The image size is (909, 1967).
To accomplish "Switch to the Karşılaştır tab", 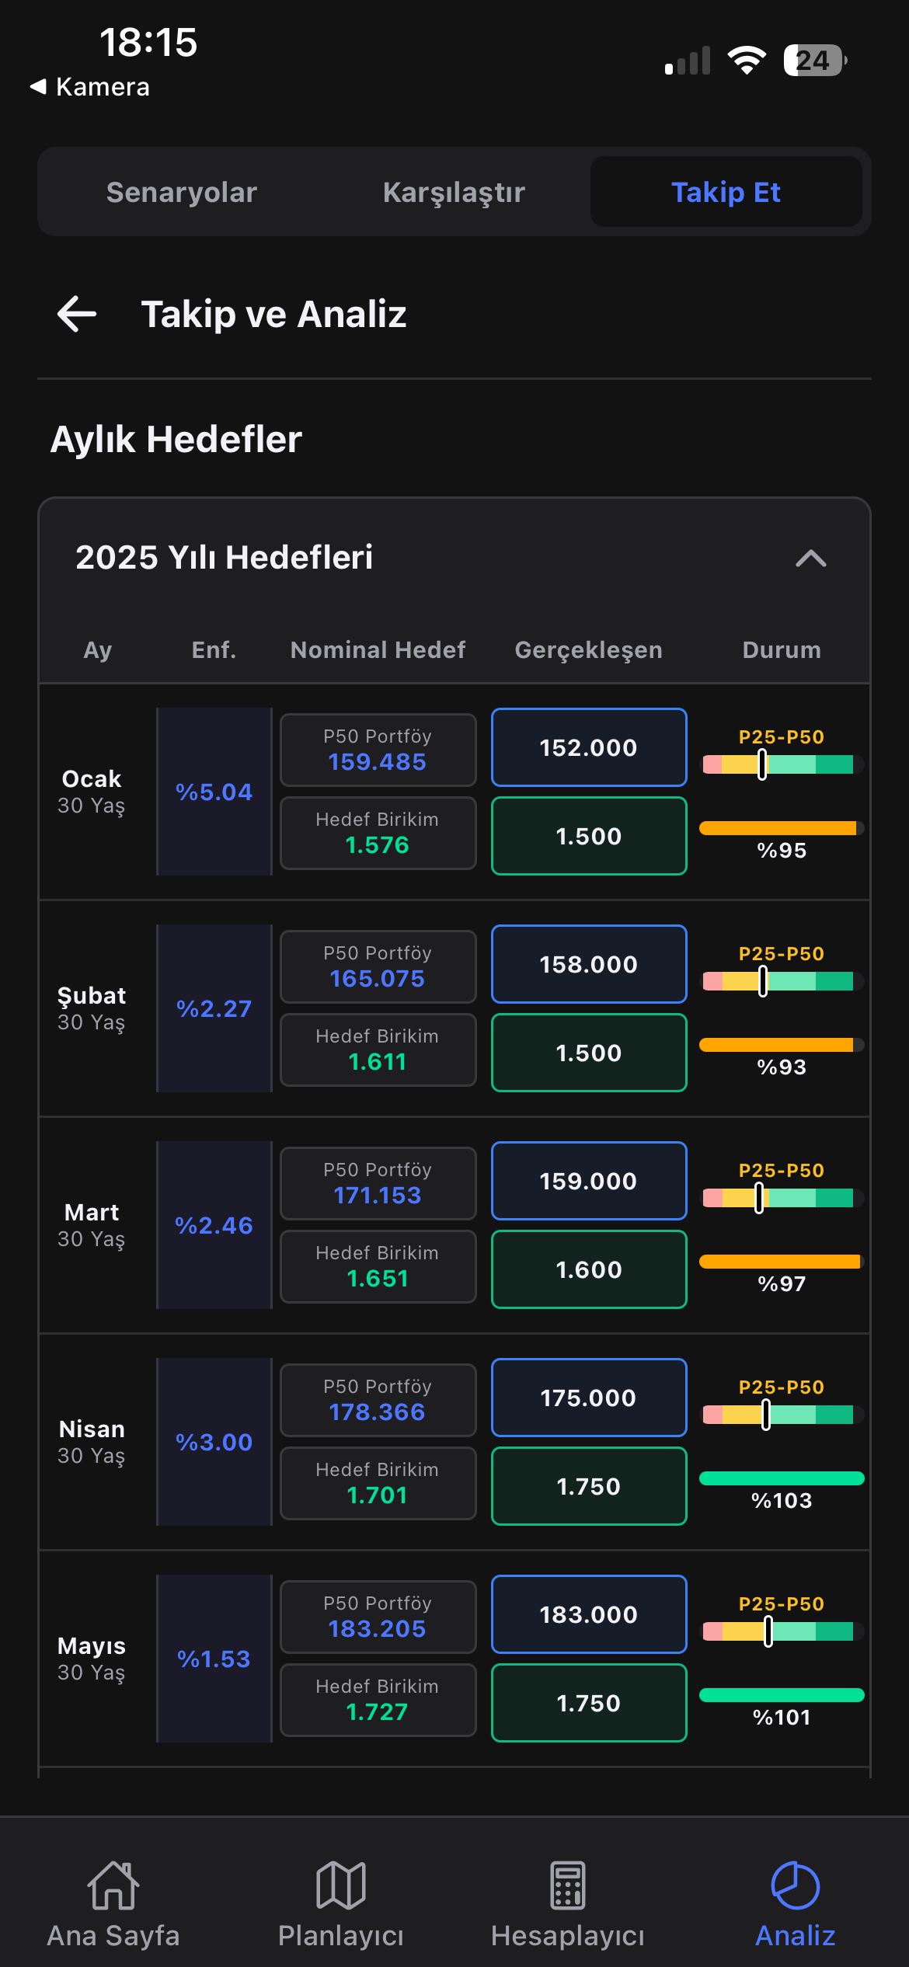I will pos(454,192).
